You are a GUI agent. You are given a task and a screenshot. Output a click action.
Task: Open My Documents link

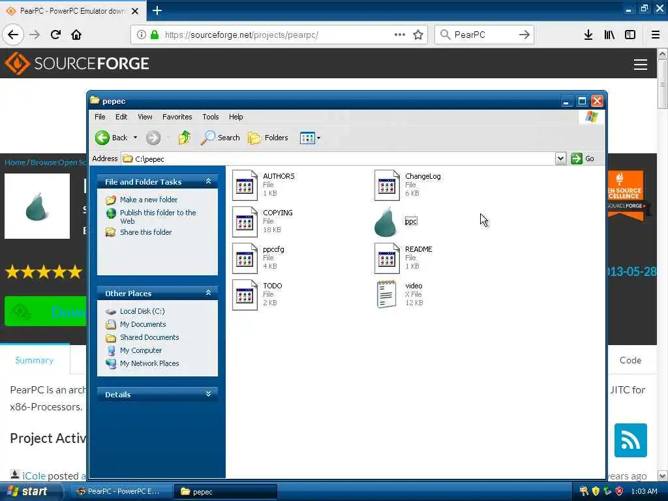coord(143,324)
